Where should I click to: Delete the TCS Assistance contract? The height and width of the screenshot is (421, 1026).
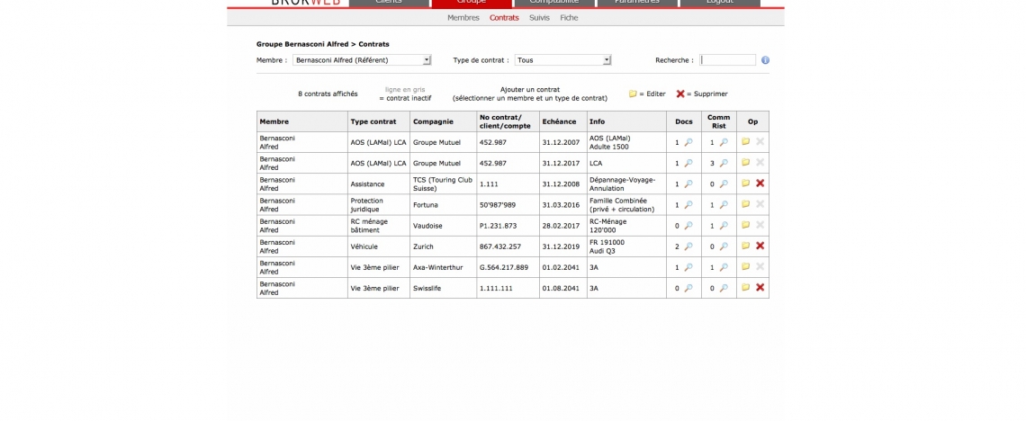tap(760, 183)
